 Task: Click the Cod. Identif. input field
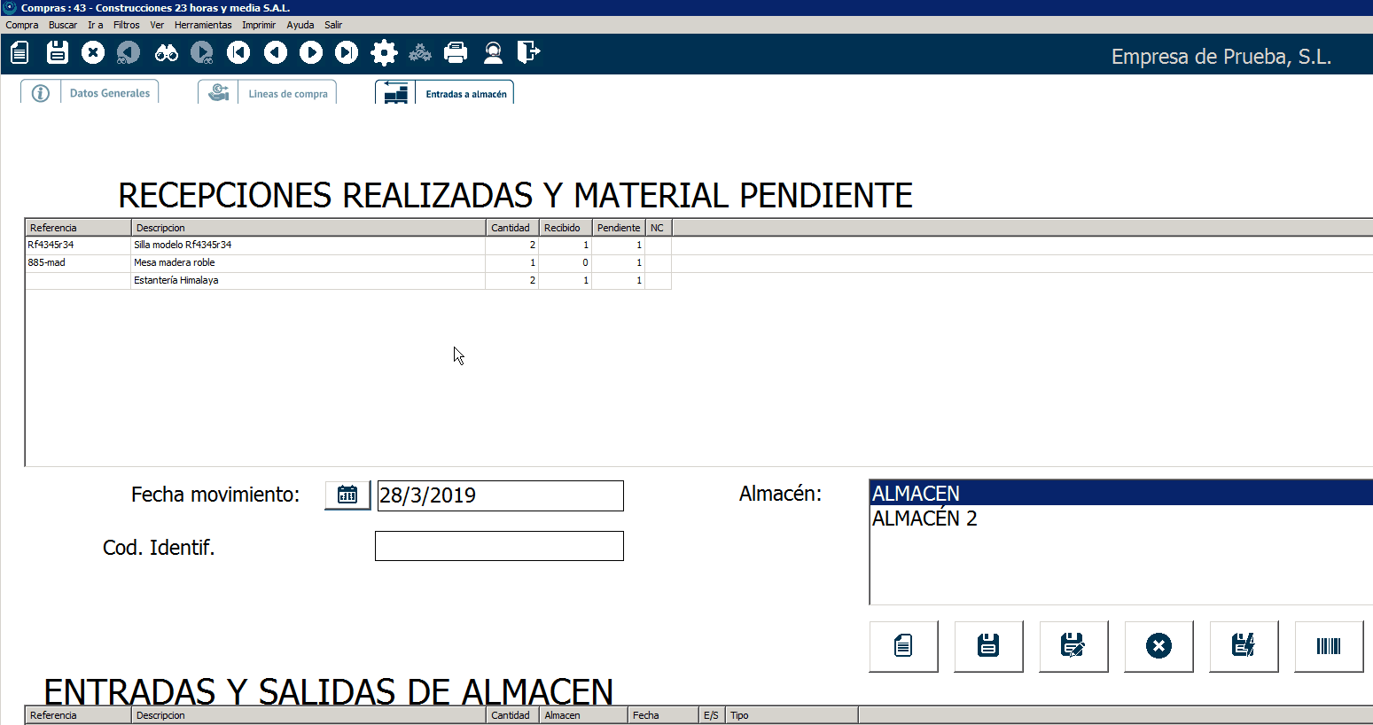499,546
